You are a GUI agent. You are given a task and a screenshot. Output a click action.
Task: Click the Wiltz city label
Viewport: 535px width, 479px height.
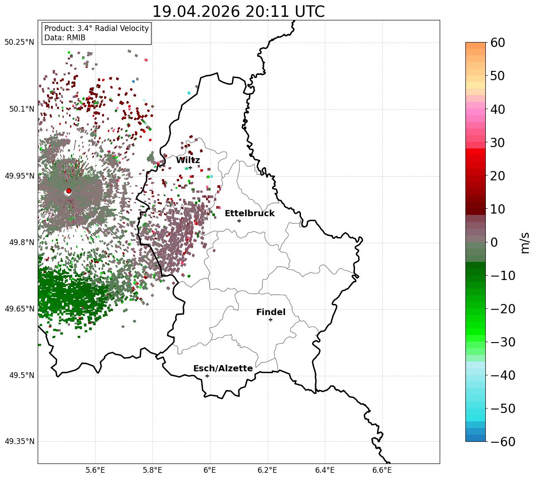(x=188, y=160)
